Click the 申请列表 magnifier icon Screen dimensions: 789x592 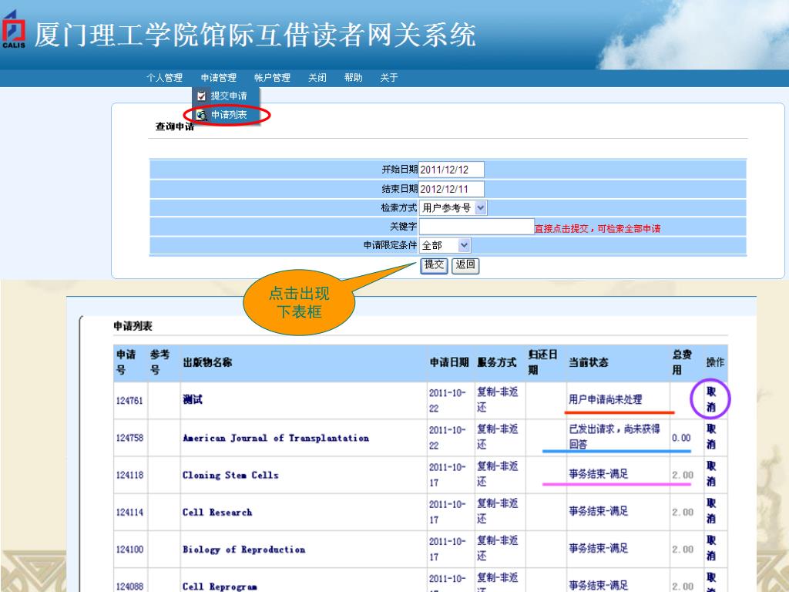click(202, 115)
